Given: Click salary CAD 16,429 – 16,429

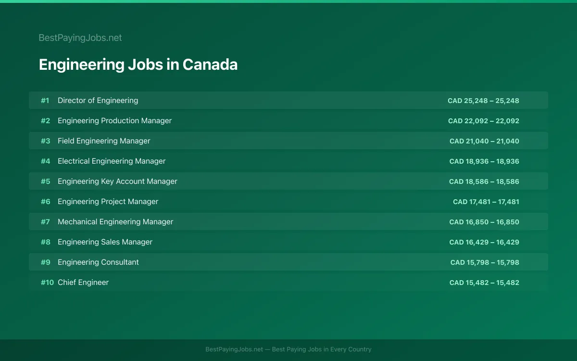Looking at the screenshot, I should 484,242.
